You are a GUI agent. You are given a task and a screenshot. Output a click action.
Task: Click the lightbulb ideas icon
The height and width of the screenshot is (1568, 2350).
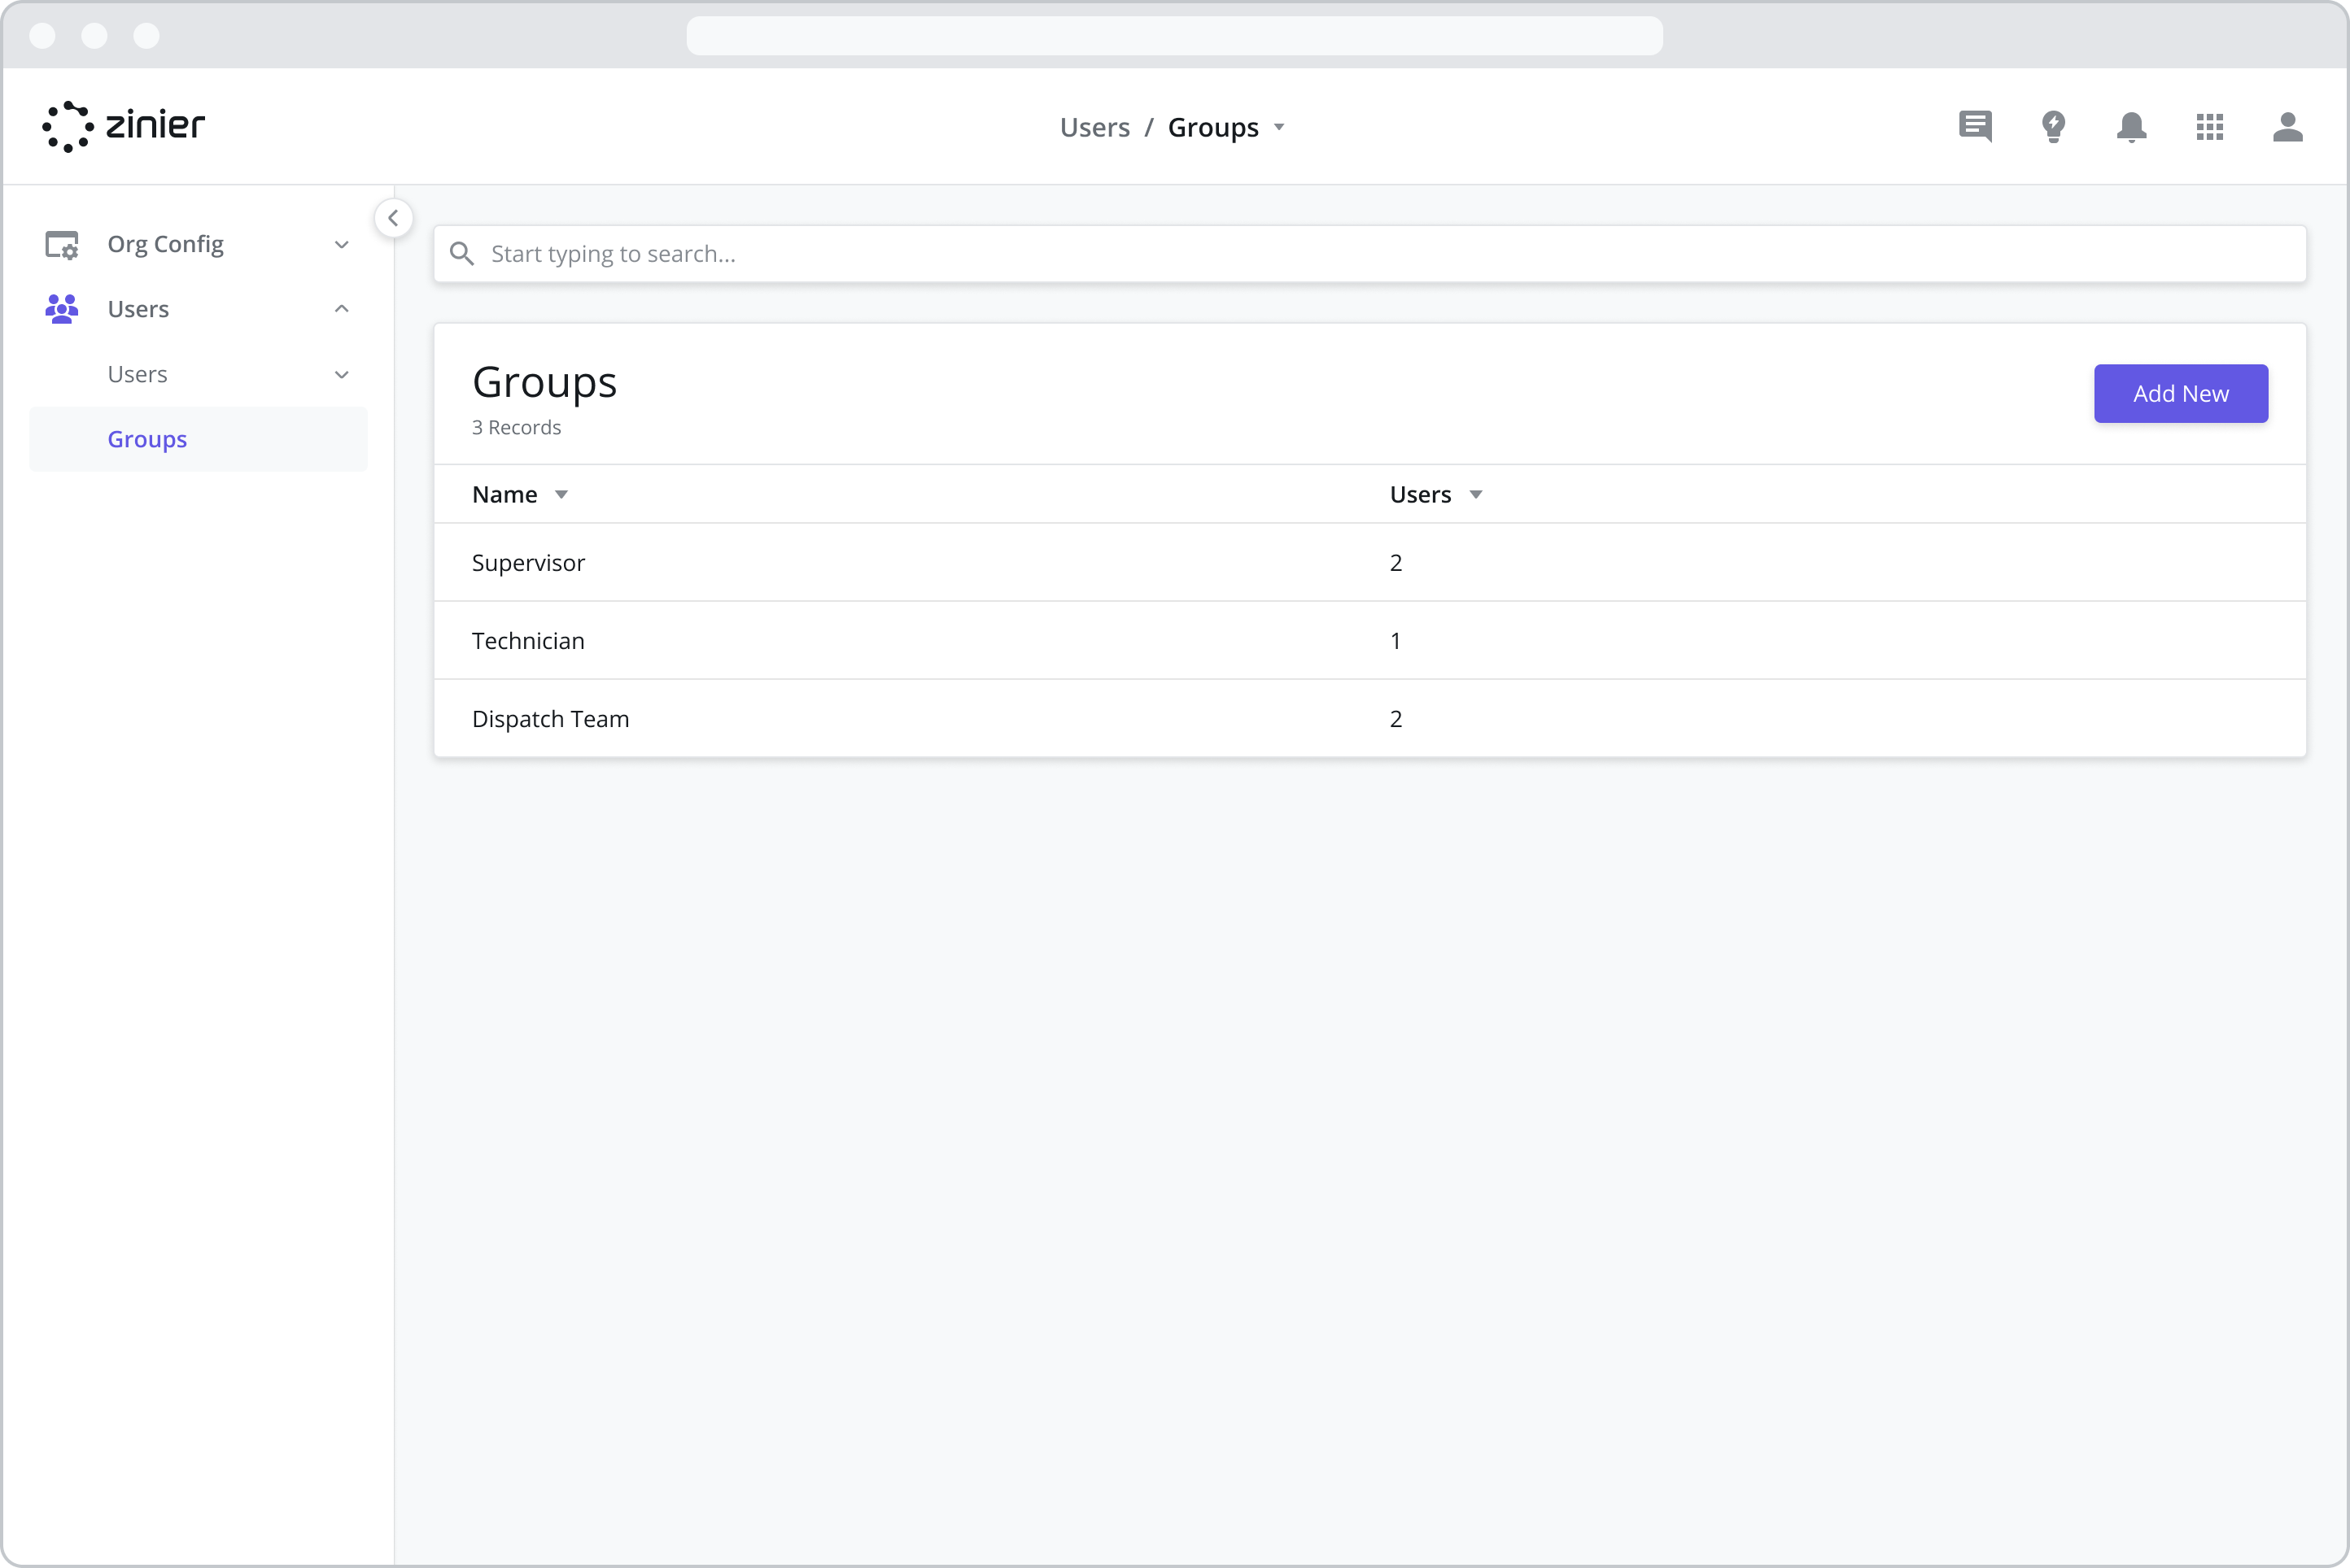2053,127
